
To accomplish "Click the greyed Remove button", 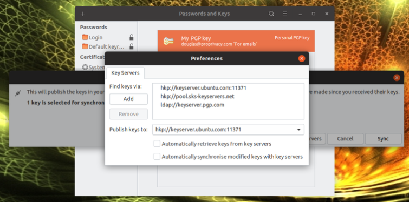I will click(128, 114).
